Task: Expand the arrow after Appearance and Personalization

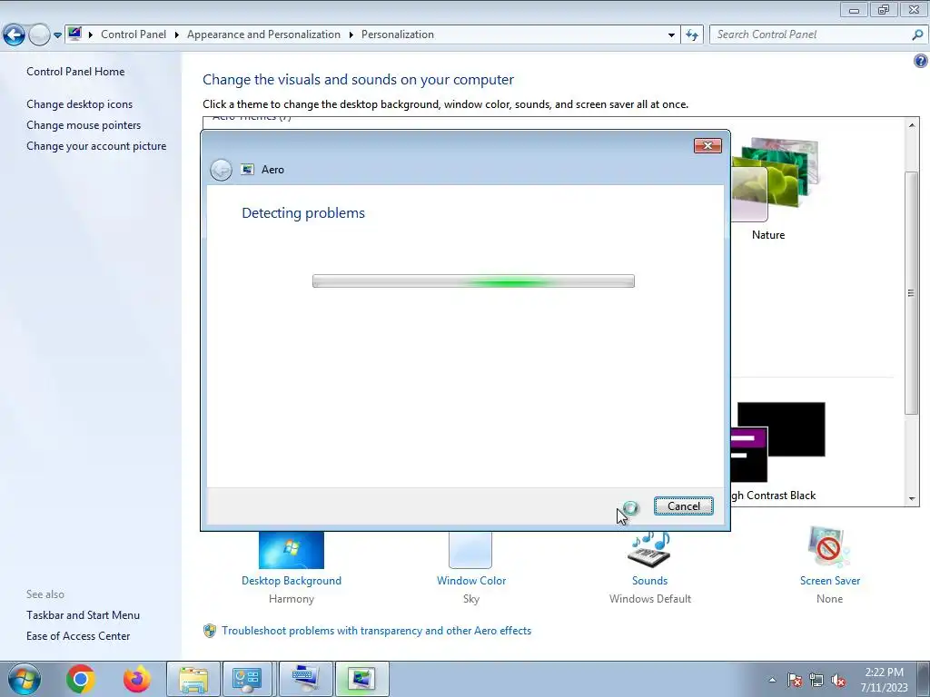Action: click(351, 35)
